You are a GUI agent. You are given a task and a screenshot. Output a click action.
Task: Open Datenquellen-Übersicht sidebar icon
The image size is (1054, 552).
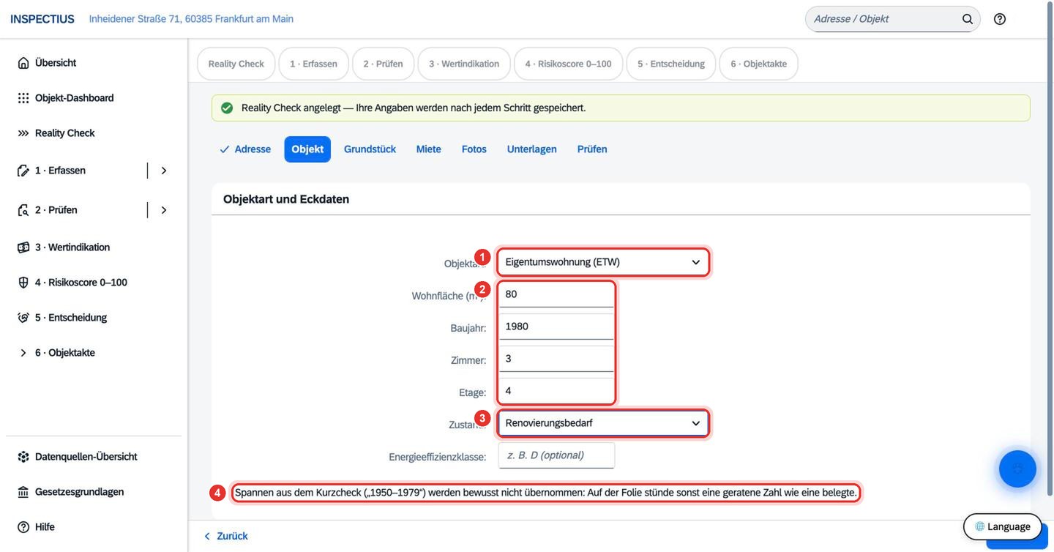[23, 457]
